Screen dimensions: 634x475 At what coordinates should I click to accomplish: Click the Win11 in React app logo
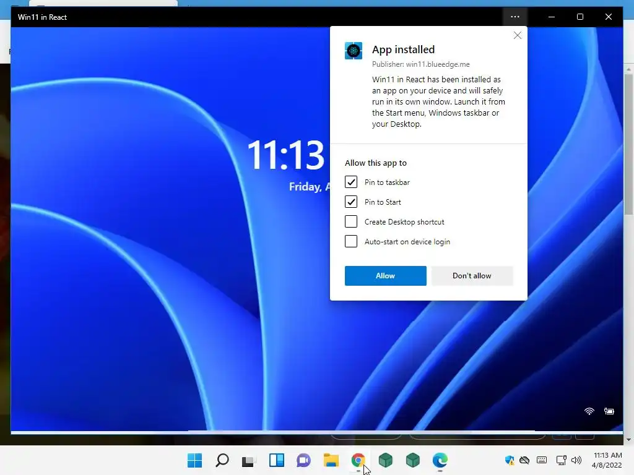click(354, 51)
